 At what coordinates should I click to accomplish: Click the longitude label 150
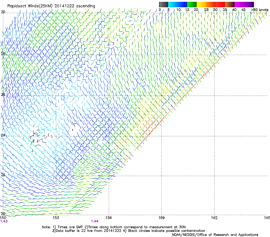(x=3, y=218)
